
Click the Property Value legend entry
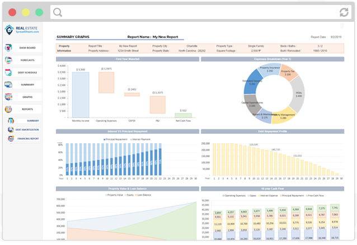114,195
